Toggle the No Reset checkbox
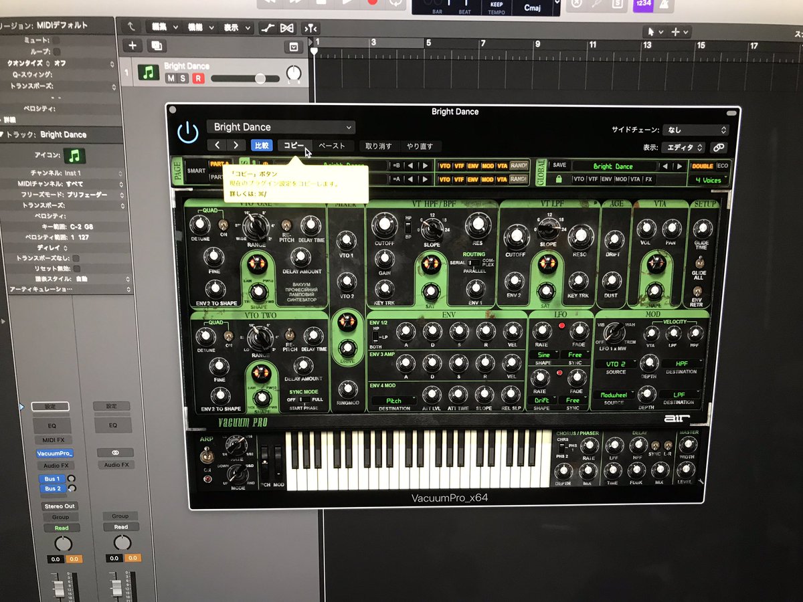 coord(76,269)
